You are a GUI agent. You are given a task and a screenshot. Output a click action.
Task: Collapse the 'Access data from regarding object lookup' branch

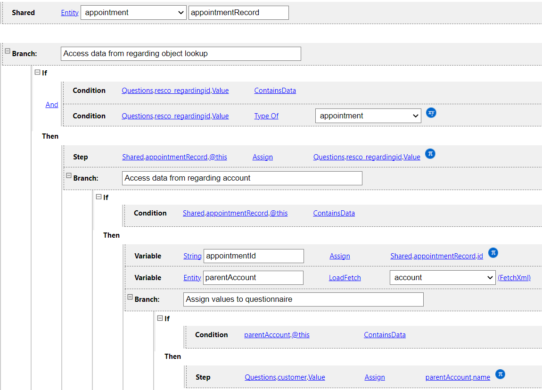[8, 51]
